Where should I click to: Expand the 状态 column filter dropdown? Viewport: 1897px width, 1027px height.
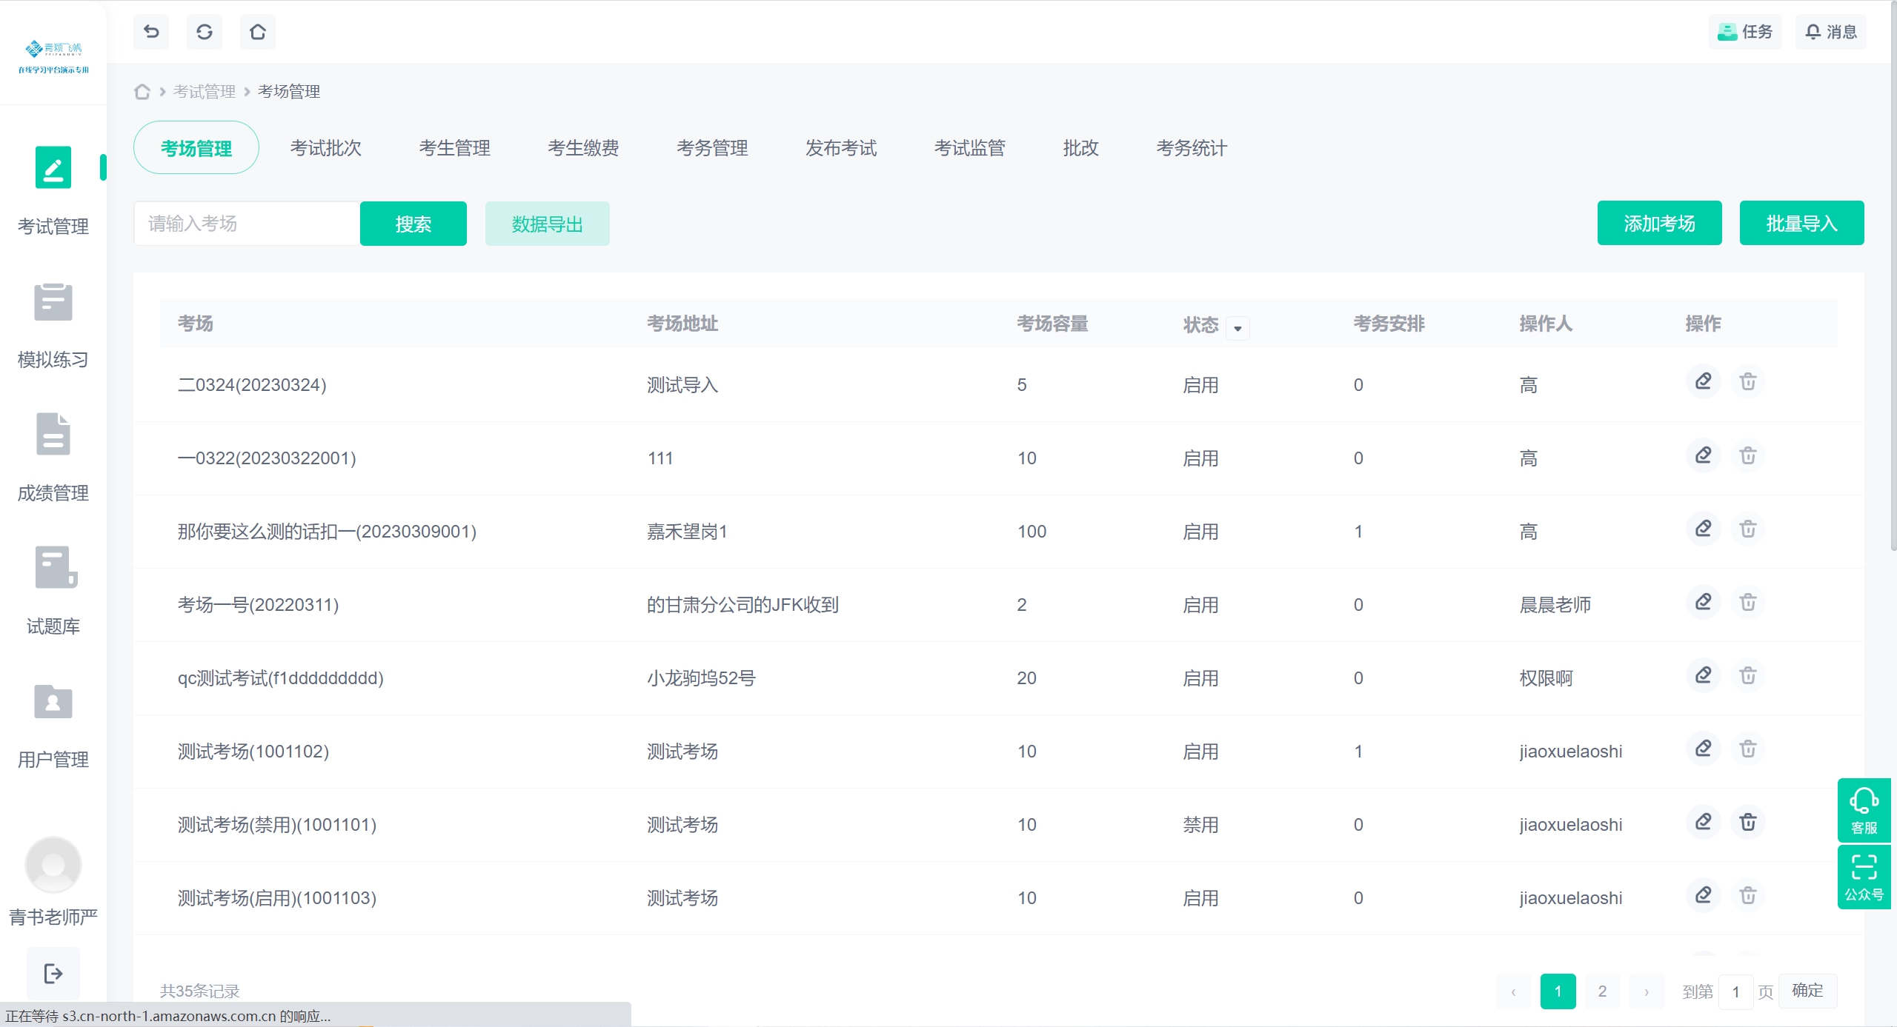point(1237,328)
